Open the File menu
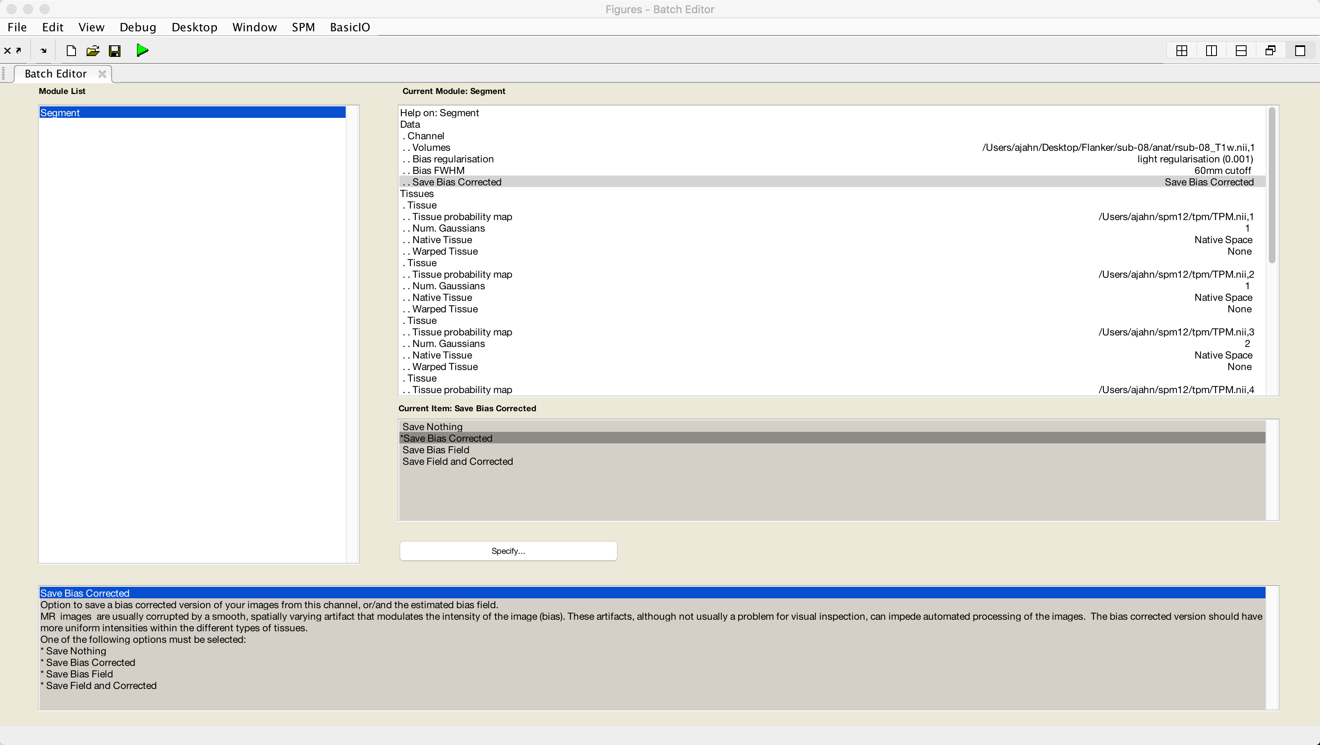Screen dimensions: 1320x745 (17, 27)
